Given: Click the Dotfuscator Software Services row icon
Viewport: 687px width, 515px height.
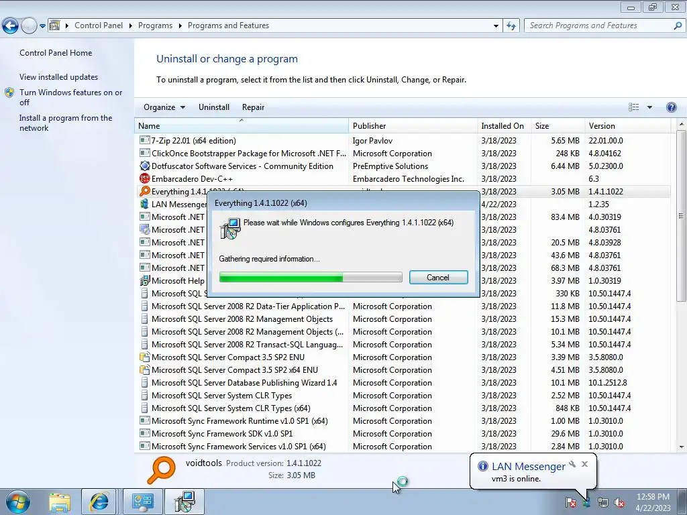Looking at the screenshot, I should pyautogui.click(x=145, y=166).
